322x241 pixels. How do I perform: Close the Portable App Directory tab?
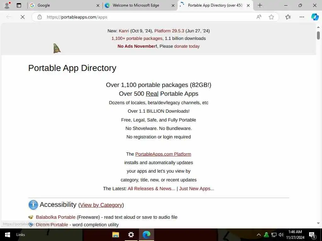click(x=248, y=6)
